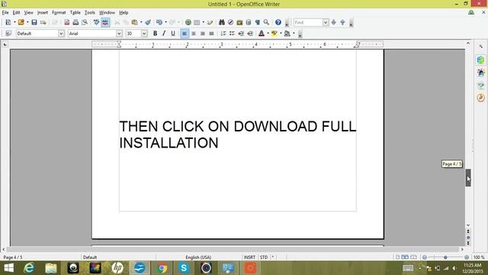Open the Gallery icon in the toolbar
The width and height of the screenshot is (488, 275).
239,22
